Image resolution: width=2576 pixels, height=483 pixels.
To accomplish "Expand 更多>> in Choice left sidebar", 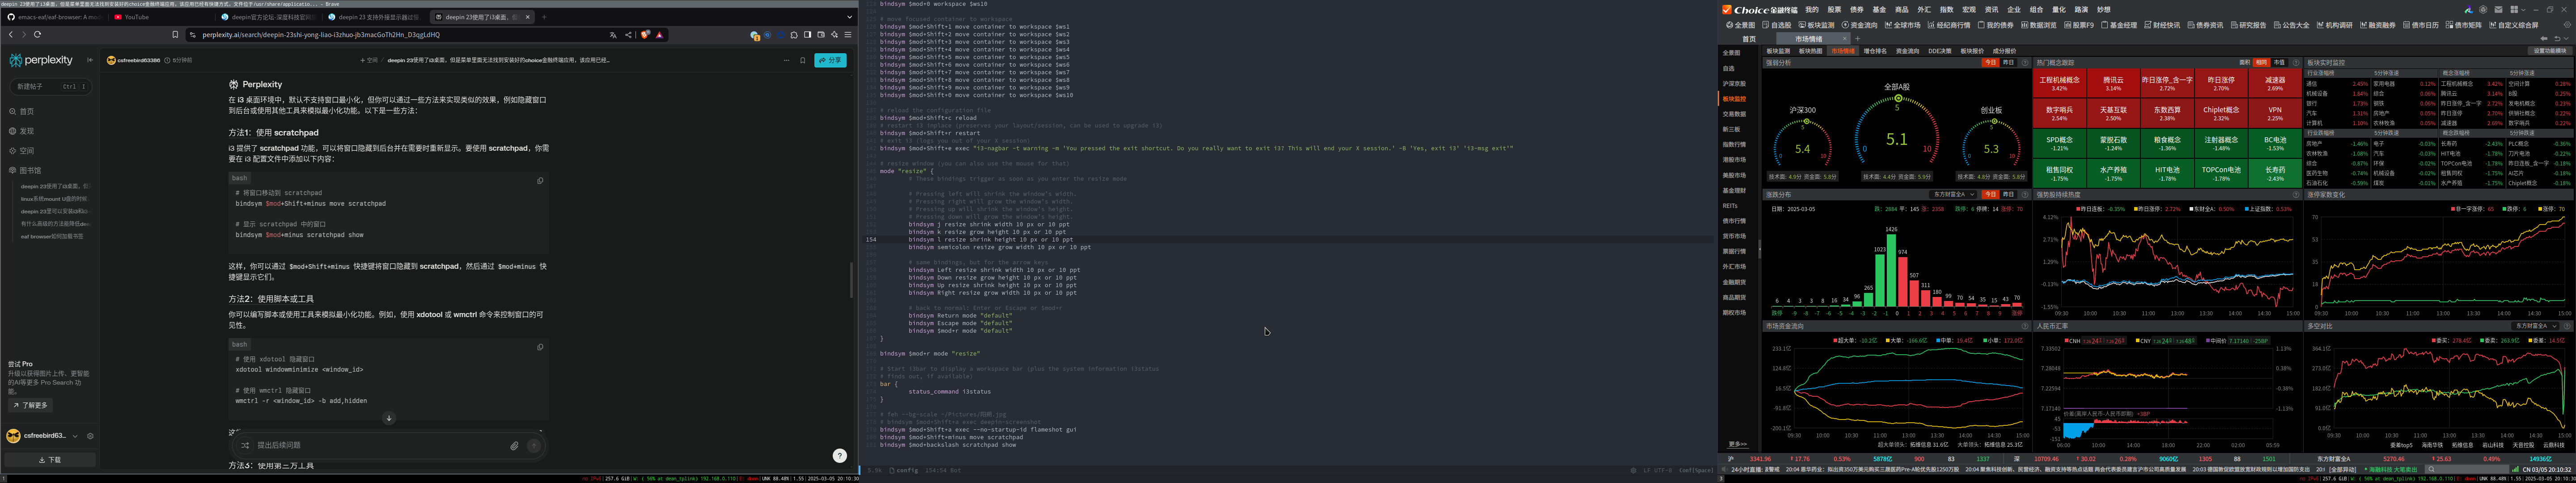I will click(1737, 443).
